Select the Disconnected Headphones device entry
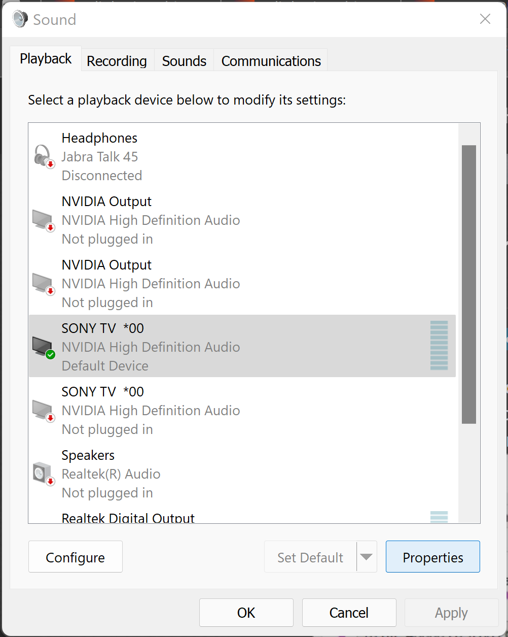 (x=242, y=156)
